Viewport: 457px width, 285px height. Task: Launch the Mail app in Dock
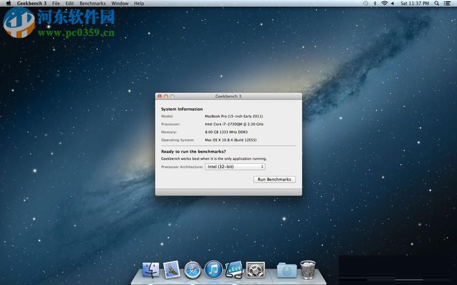pos(171,270)
